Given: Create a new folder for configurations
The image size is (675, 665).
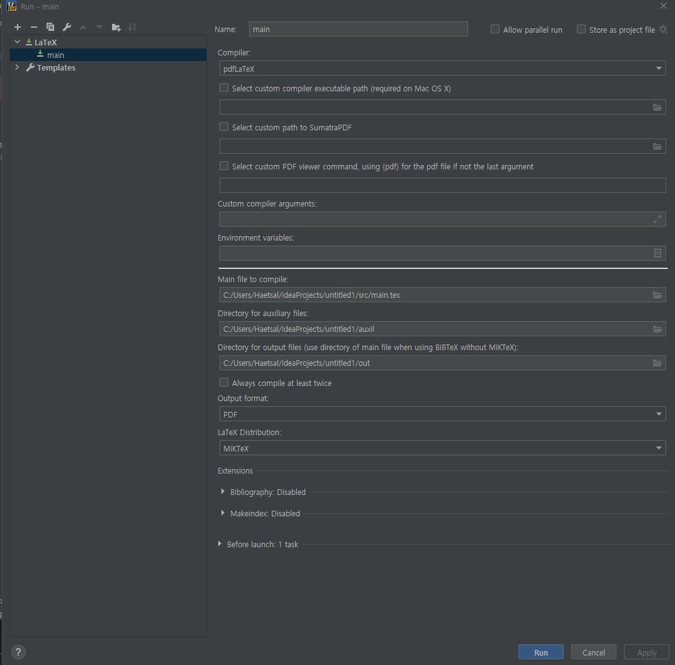Looking at the screenshot, I should (x=115, y=27).
